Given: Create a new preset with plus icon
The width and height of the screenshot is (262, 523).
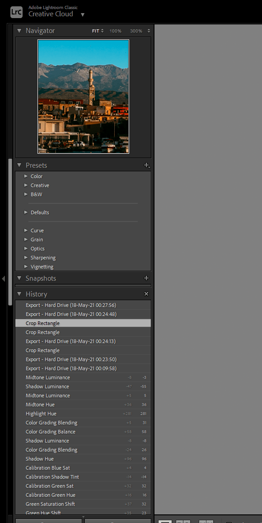Looking at the screenshot, I should coord(147,165).
